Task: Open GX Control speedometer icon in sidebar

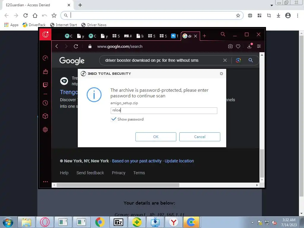Action: coord(45,58)
